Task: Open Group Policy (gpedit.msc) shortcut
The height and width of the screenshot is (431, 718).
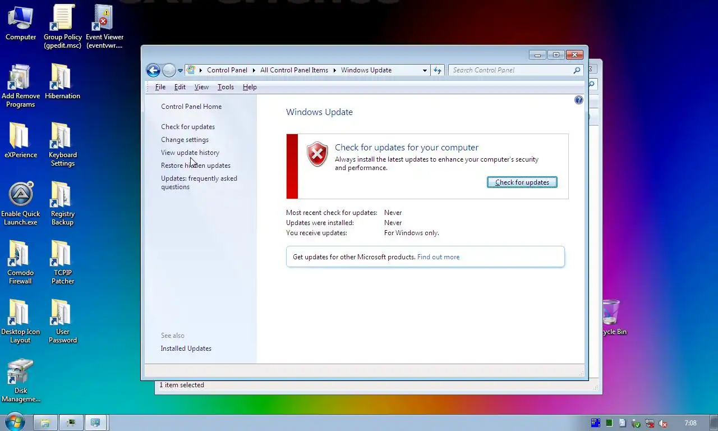Action: [62, 26]
